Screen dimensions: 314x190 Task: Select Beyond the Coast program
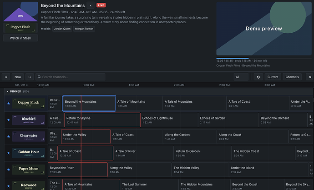257,185
